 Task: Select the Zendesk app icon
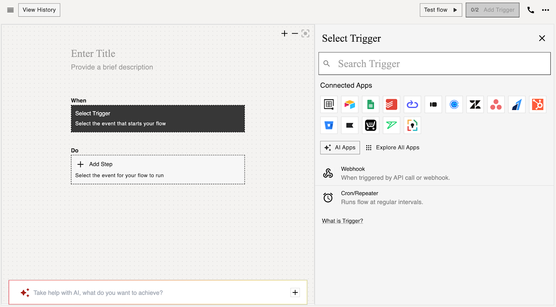(475, 104)
